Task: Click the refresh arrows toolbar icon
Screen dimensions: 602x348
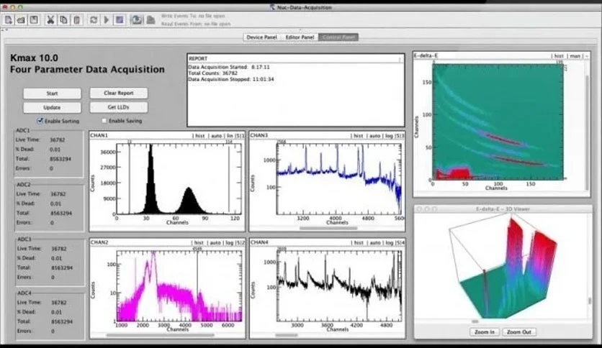Action: tap(94, 20)
